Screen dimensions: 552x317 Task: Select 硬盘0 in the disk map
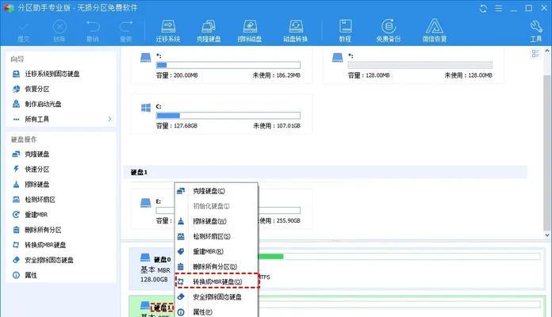tap(163, 260)
